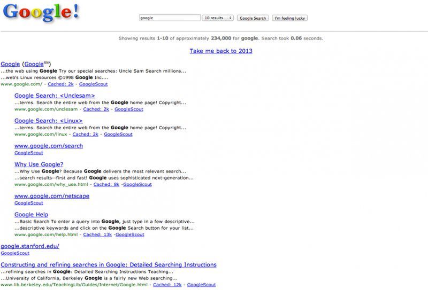Viewport: 428px width, 290px height.
Task: Open GoogleScout for the linux result
Action: tap(118, 134)
